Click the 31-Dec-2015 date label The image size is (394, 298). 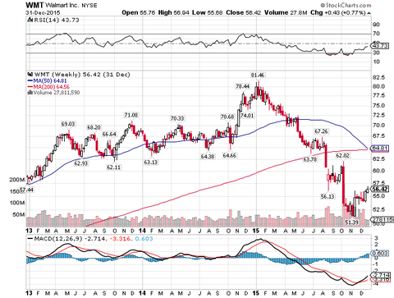click(43, 13)
